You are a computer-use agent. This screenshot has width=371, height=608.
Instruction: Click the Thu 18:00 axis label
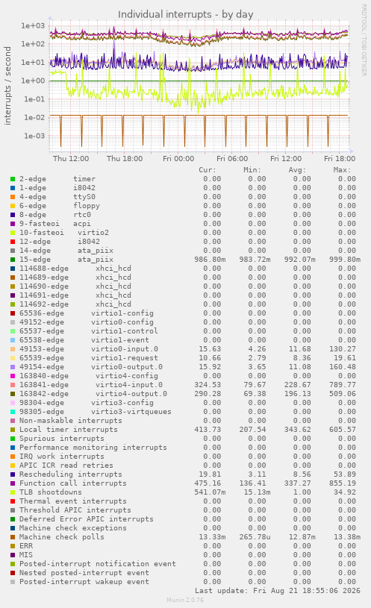[x=125, y=159]
